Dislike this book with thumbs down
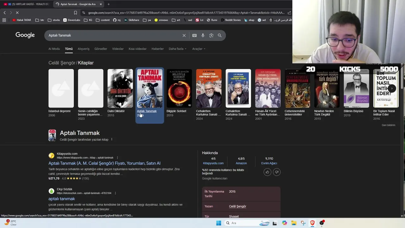405x228 pixels. click(x=277, y=172)
